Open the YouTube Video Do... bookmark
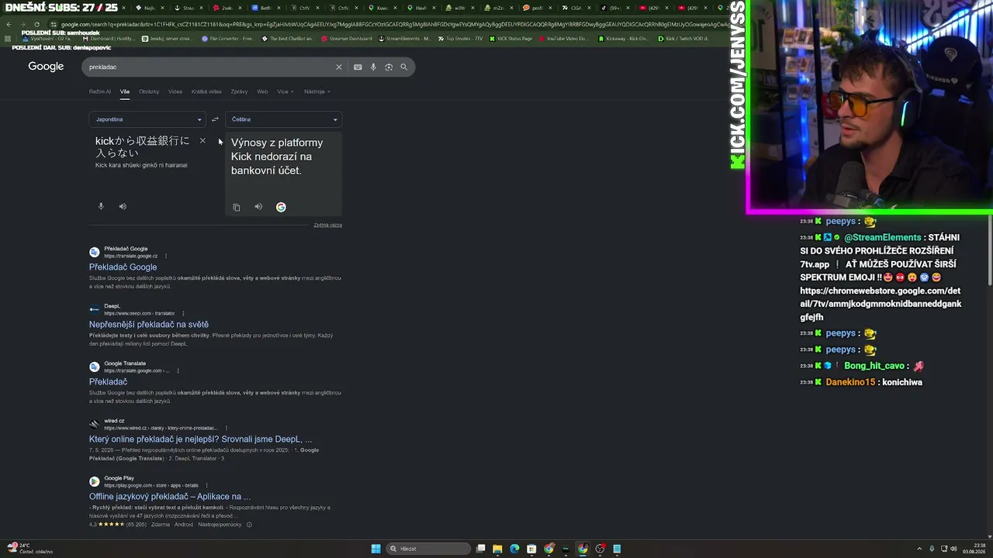 click(564, 38)
